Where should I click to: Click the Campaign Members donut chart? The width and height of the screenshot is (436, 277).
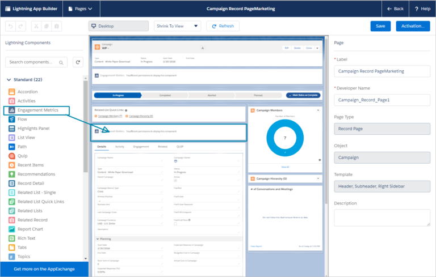coord(285,138)
